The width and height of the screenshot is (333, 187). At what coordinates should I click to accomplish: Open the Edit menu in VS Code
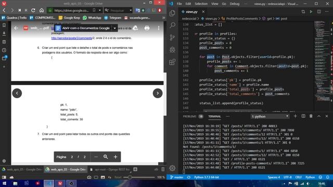pos(188,4)
